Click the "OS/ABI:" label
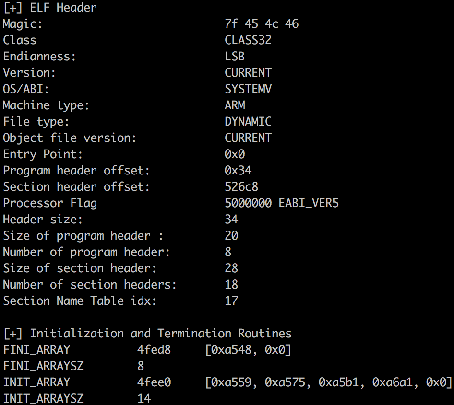454x405 pixels. [x=26, y=89]
